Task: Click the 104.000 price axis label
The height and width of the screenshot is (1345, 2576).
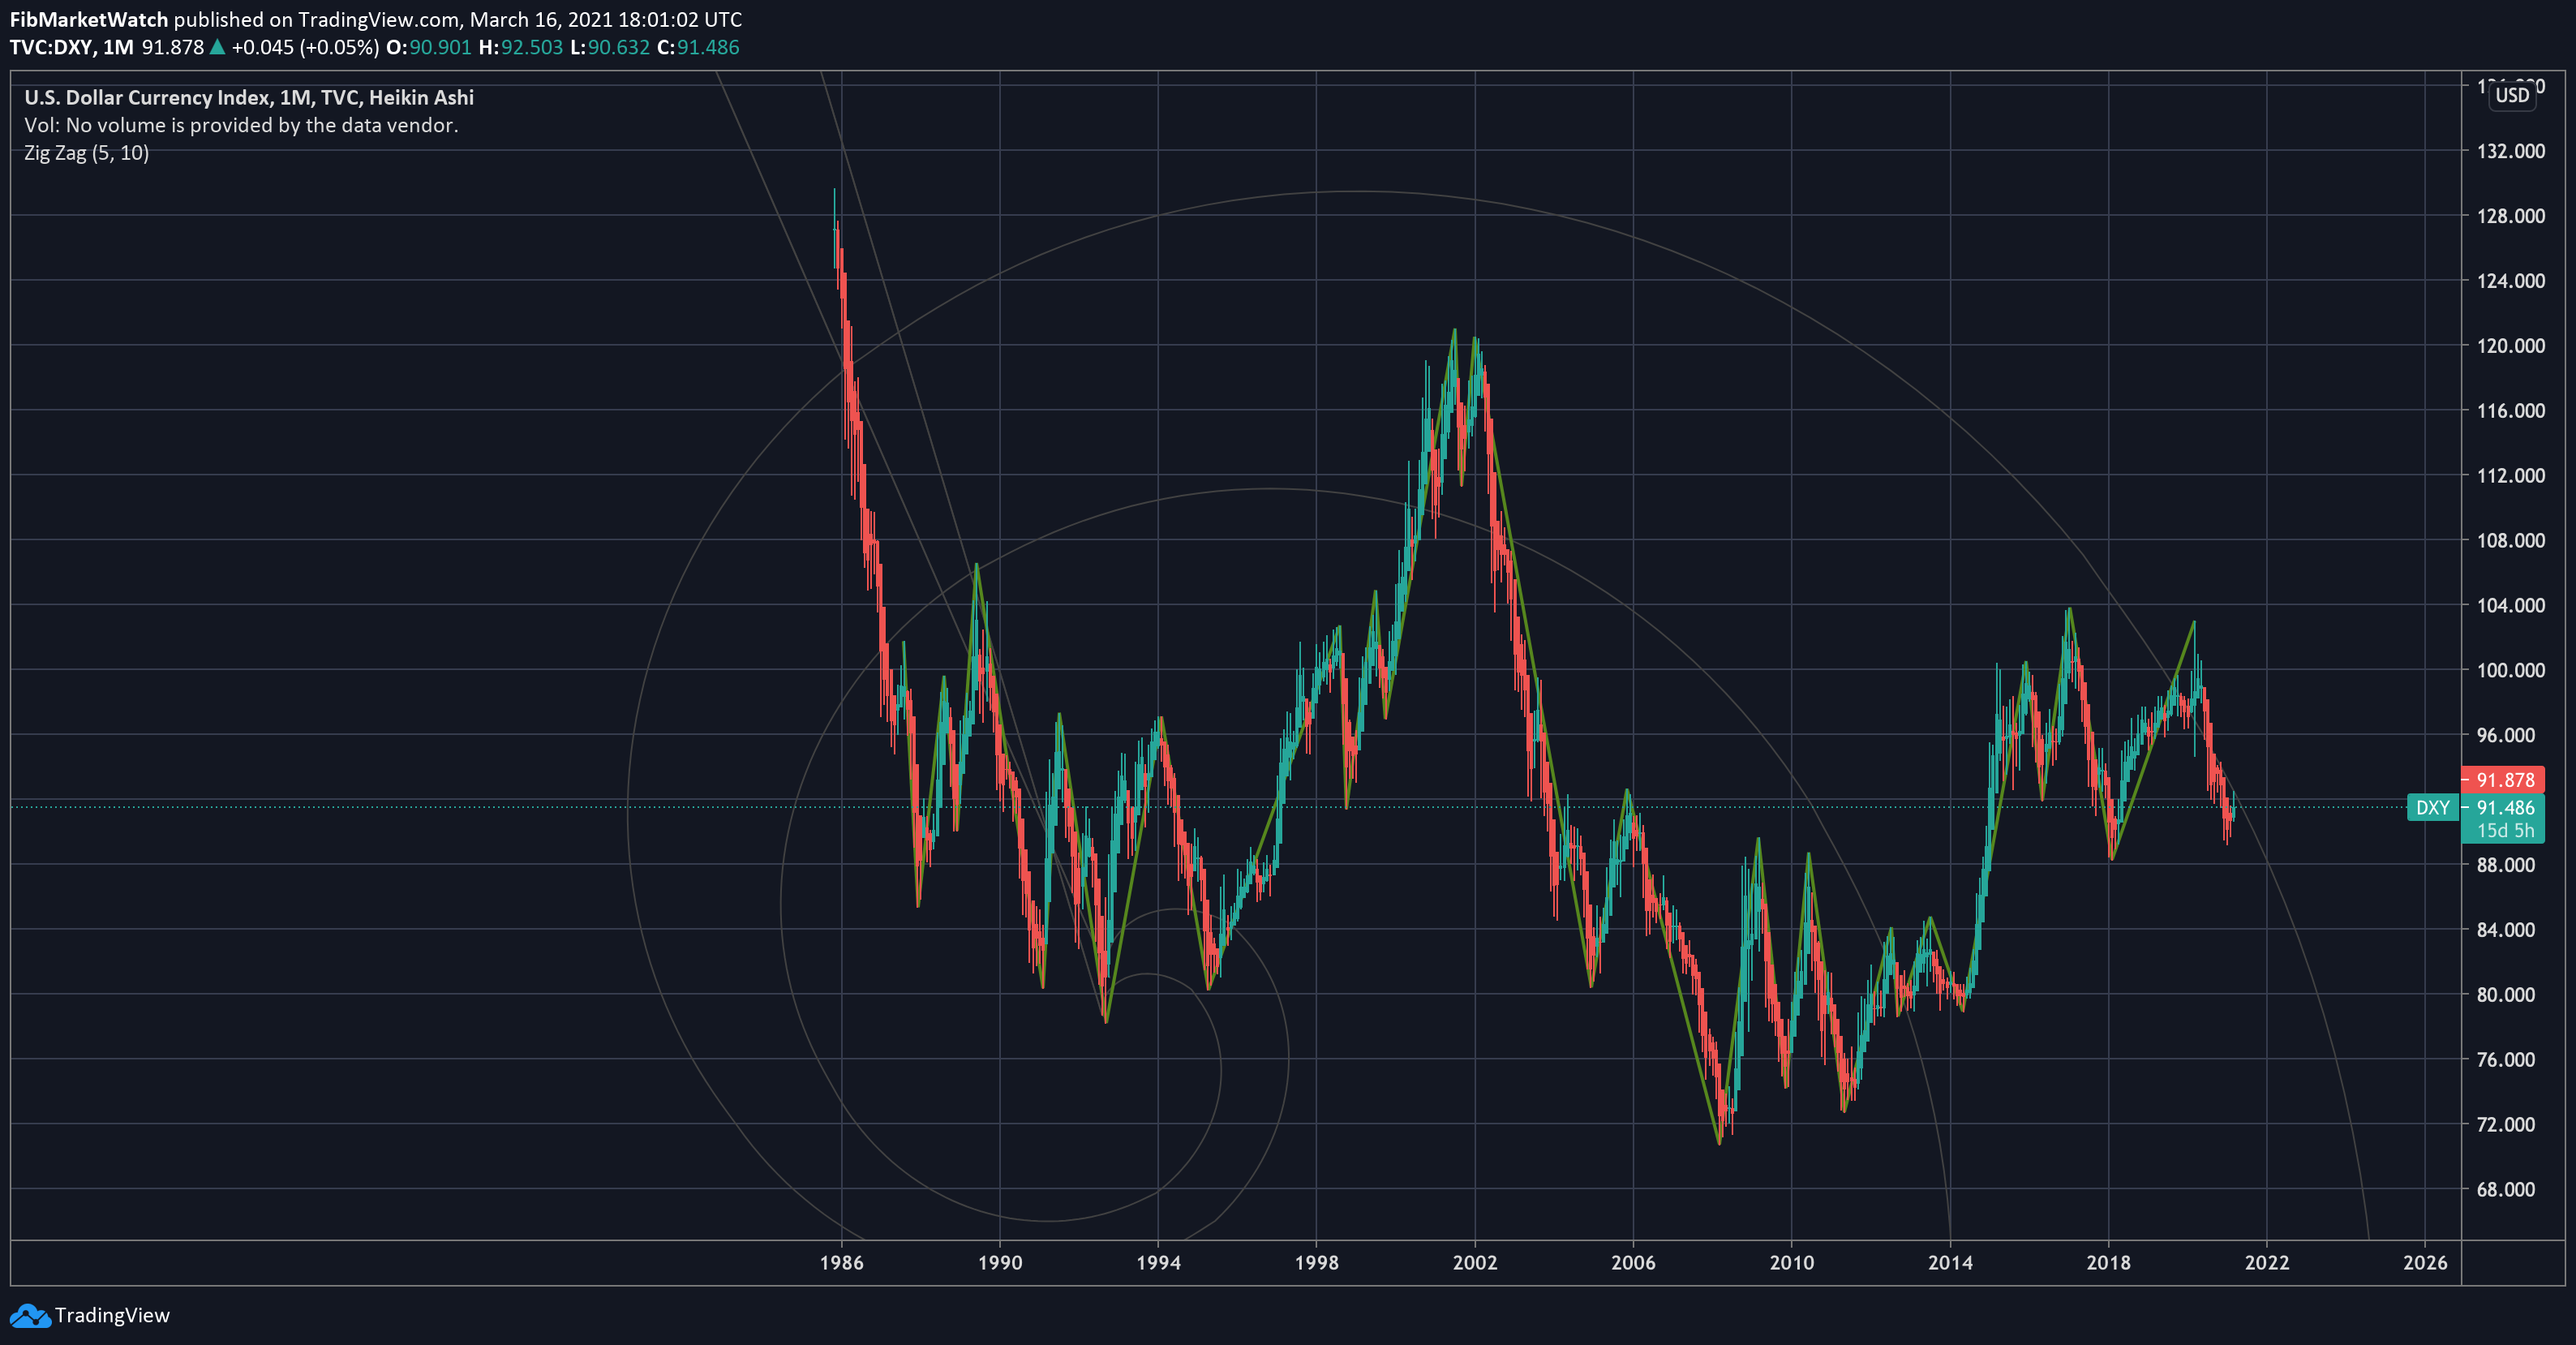Action: (x=2510, y=605)
